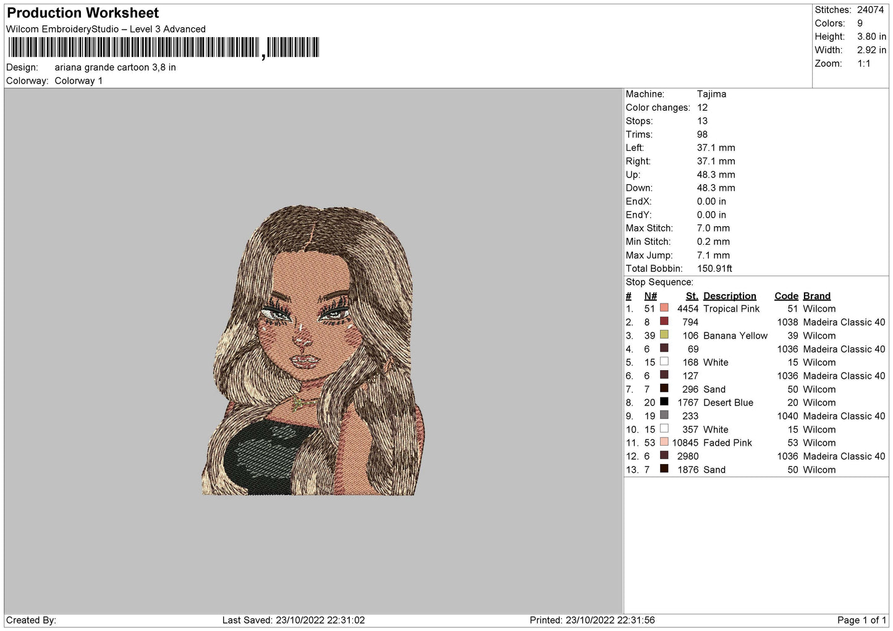Click the Stitches value 24074
893x631 pixels.
pyautogui.click(x=870, y=10)
